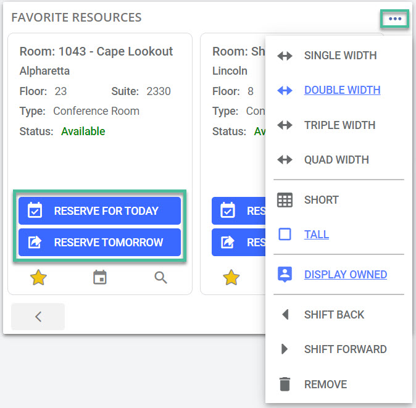Click the gold favorite star on Cape Lookout card

pos(38,278)
